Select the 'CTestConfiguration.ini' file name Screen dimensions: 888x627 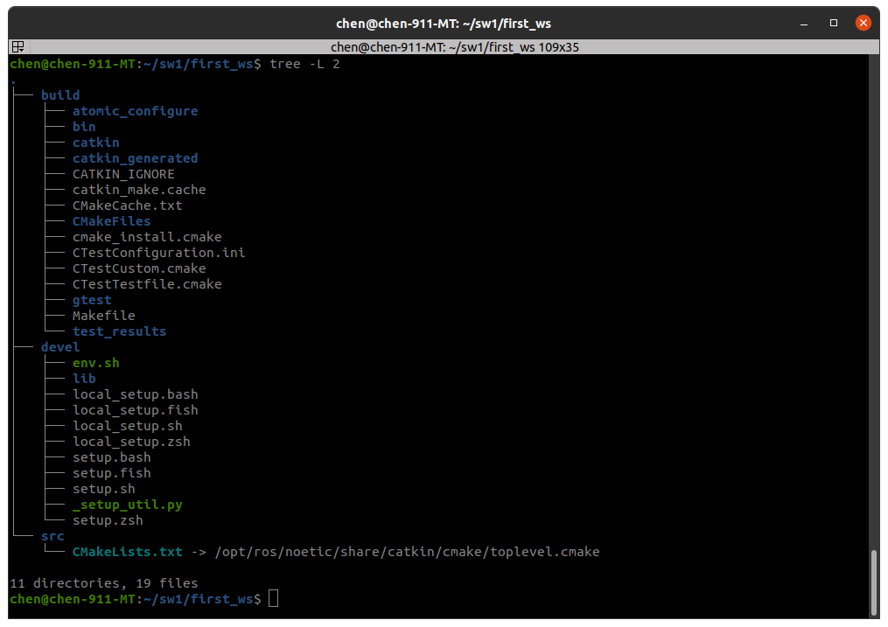[159, 253]
